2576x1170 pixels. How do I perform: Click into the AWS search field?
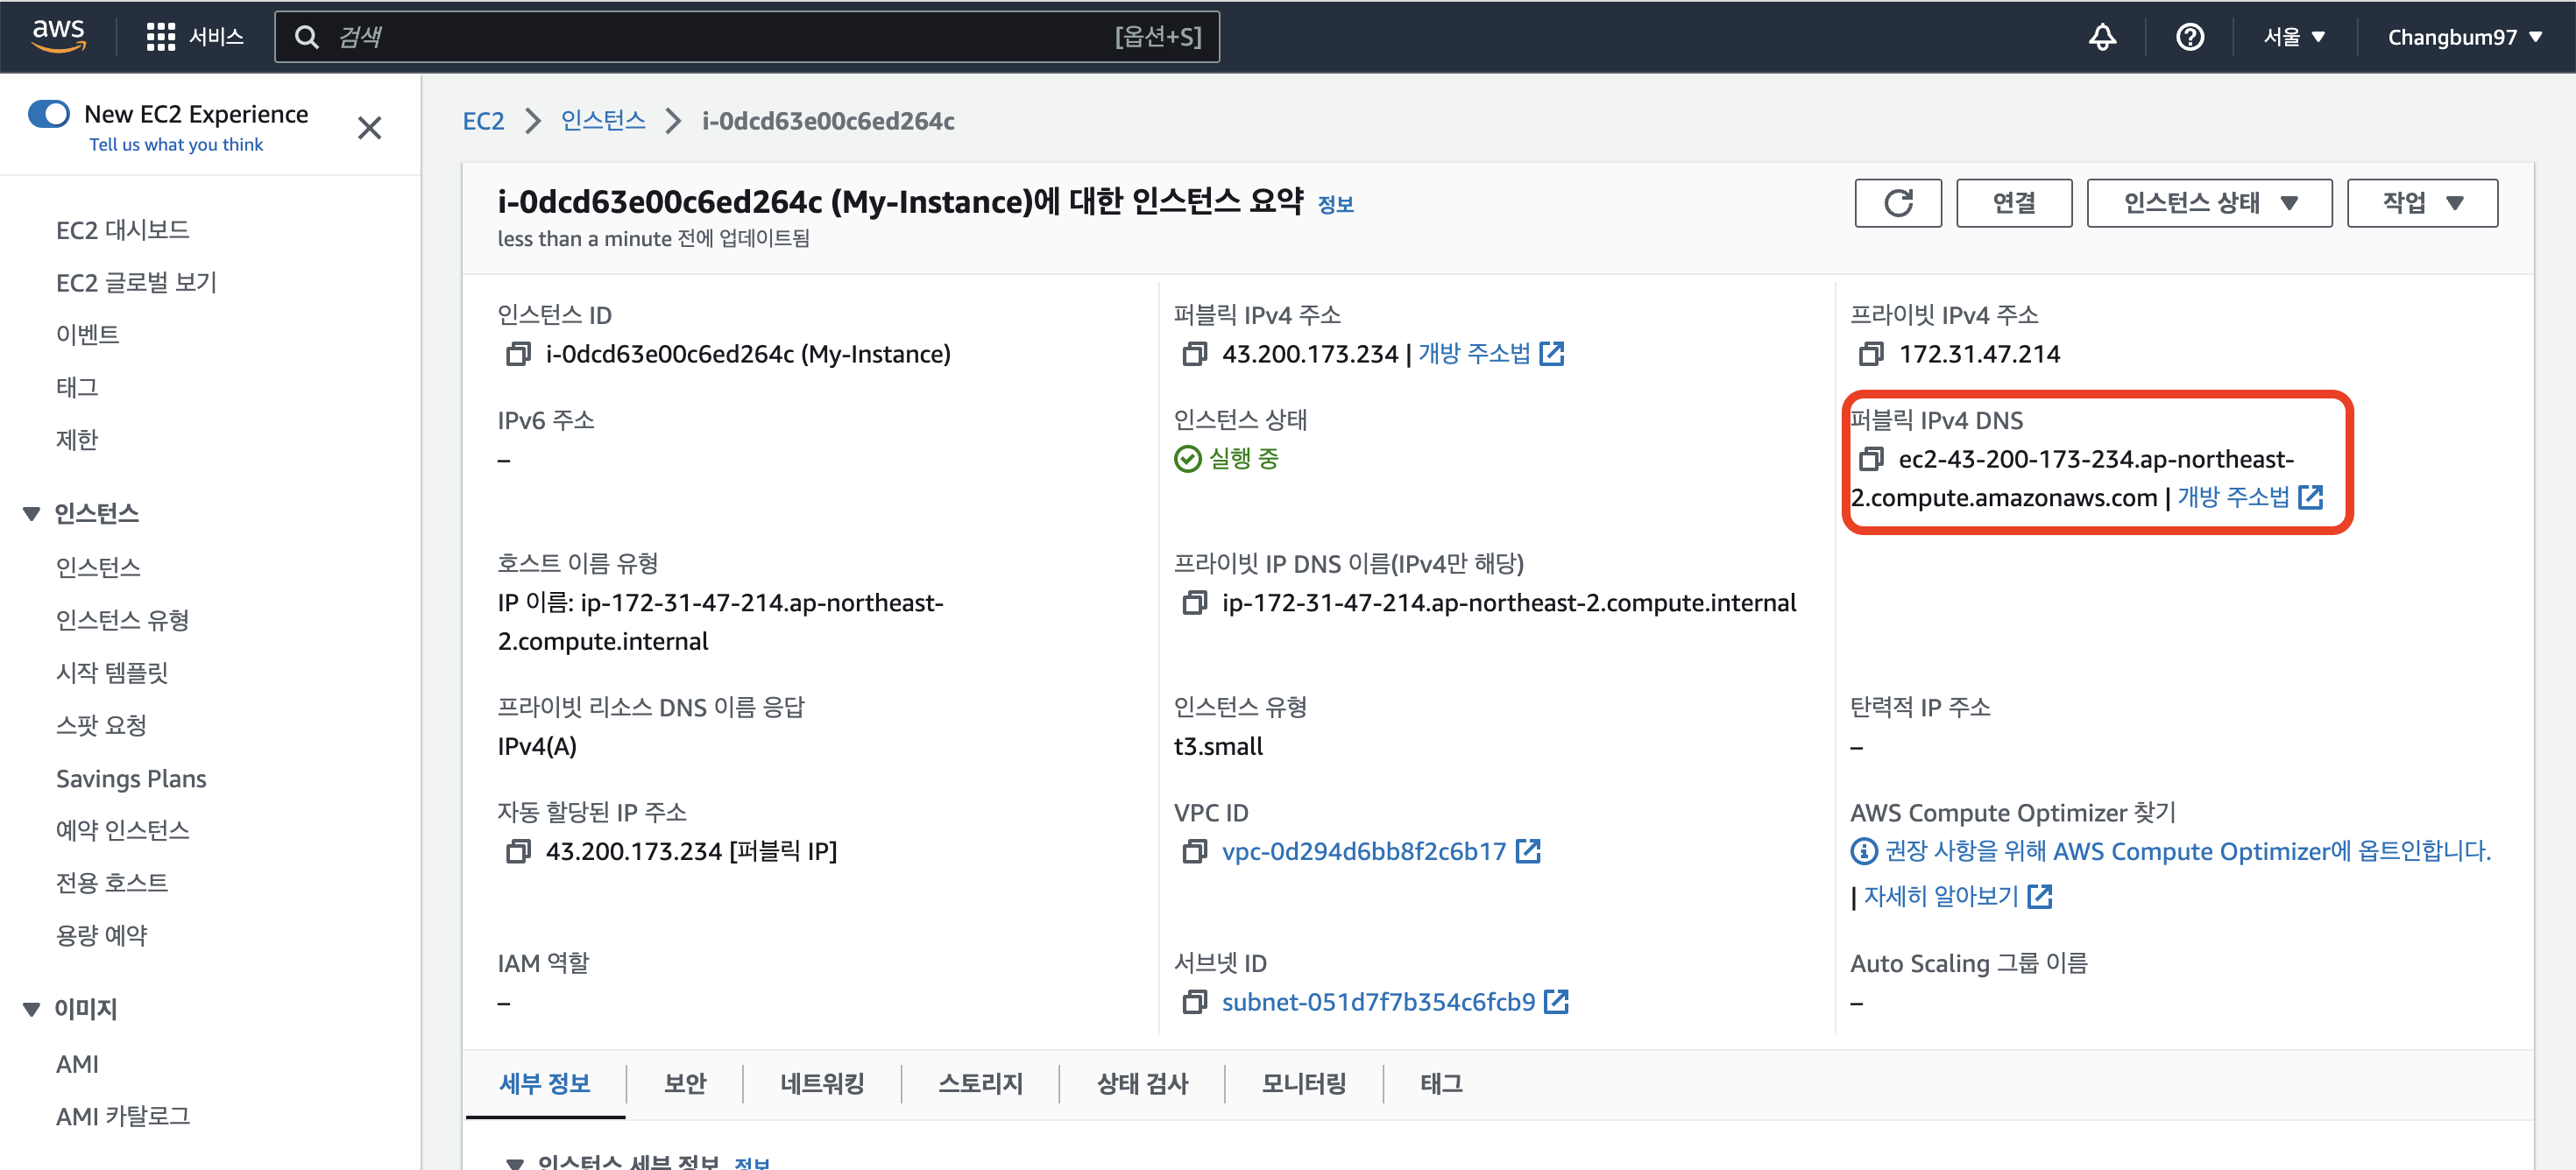720,38
